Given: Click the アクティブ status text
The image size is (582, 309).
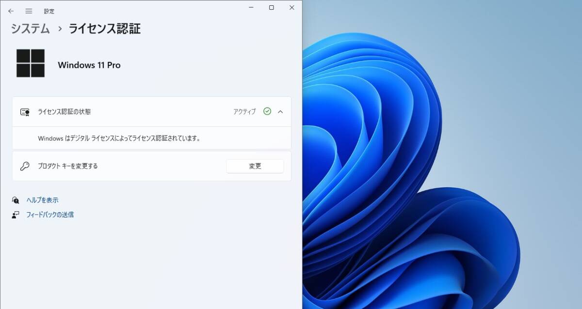Looking at the screenshot, I should pyautogui.click(x=244, y=112).
